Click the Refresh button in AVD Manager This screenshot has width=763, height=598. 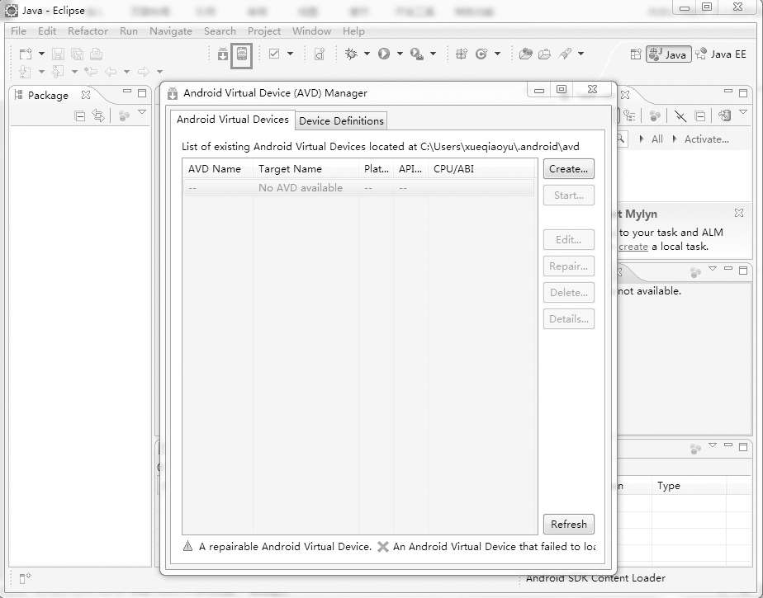[568, 525]
